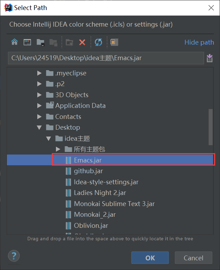Click the folder icon of Application Data
Image resolution: width=220 pixels, height=270 pixels.
[50, 105]
